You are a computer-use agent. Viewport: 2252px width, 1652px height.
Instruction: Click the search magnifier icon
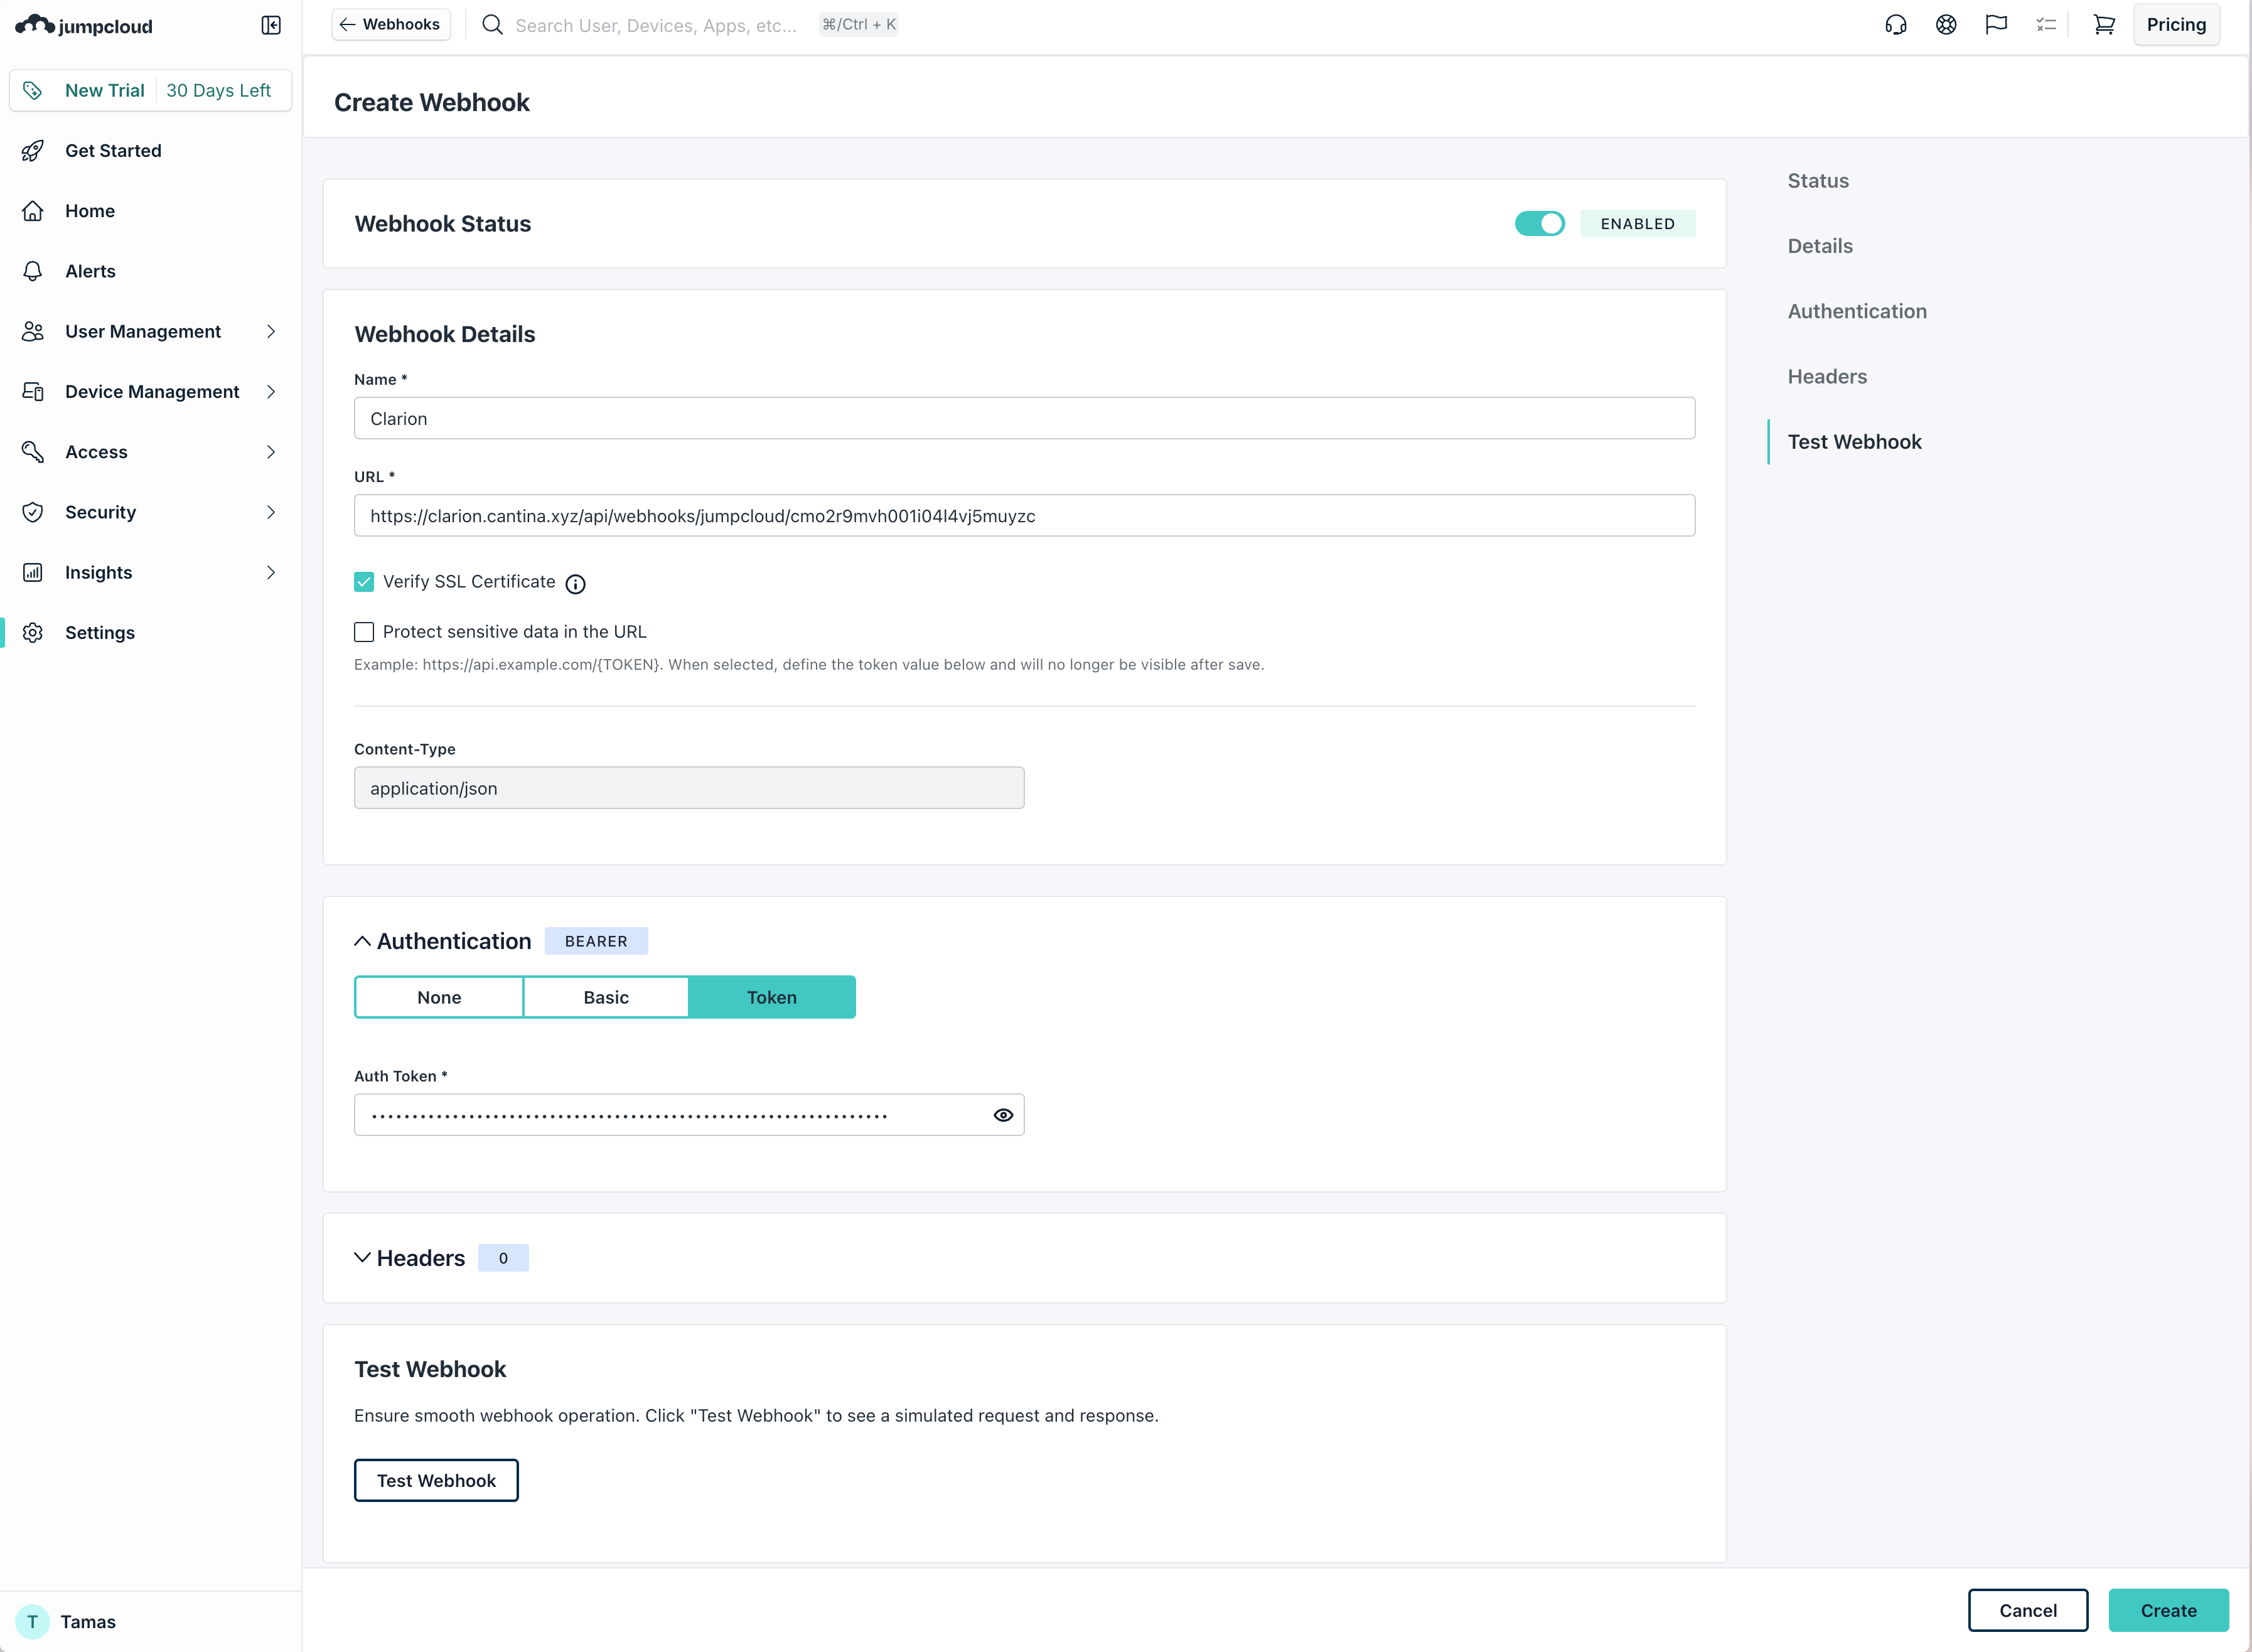point(492,25)
